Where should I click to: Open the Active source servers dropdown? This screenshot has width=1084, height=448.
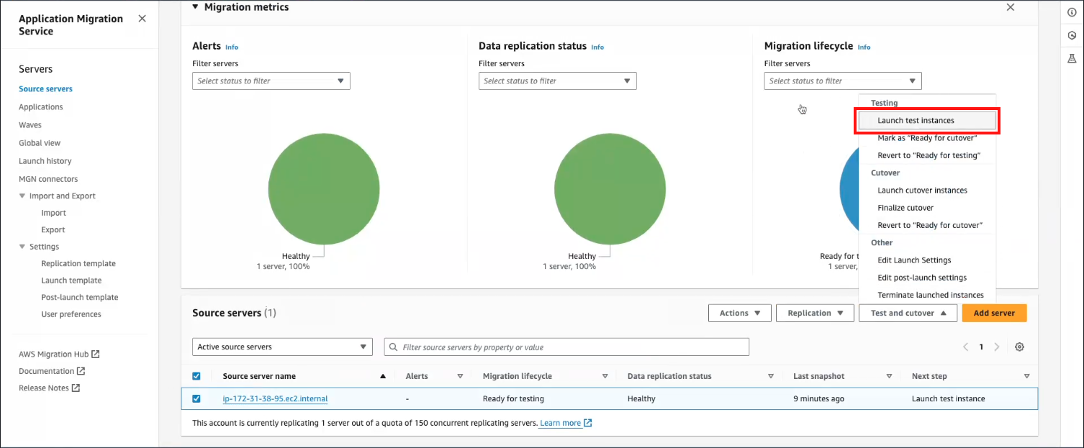click(282, 347)
